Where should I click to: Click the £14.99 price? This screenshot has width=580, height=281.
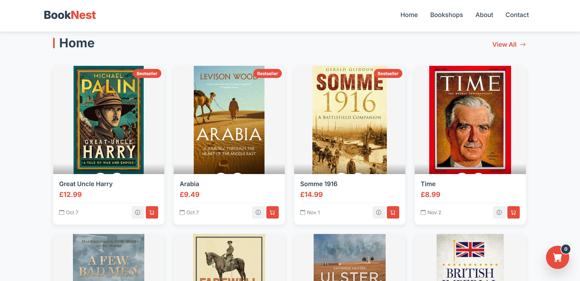click(x=311, y=194)
